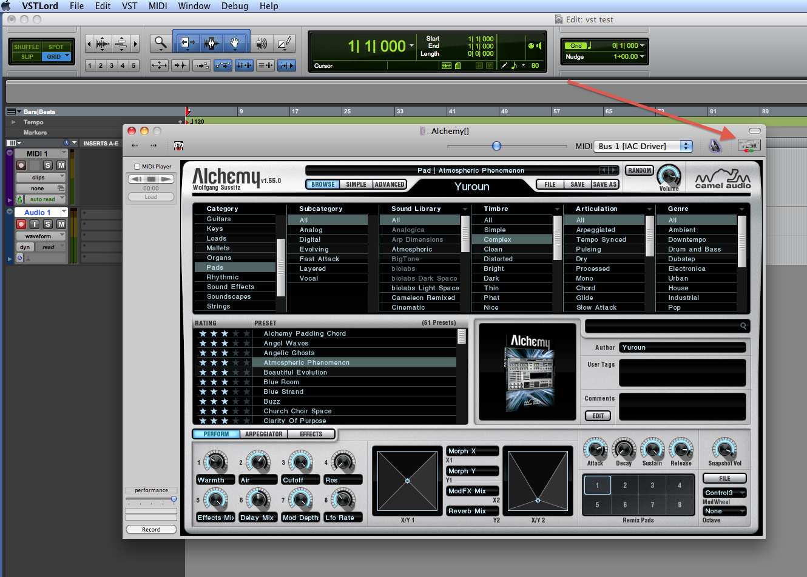
Task: Open the Debug menu
Action: click(x=235, y=6)
